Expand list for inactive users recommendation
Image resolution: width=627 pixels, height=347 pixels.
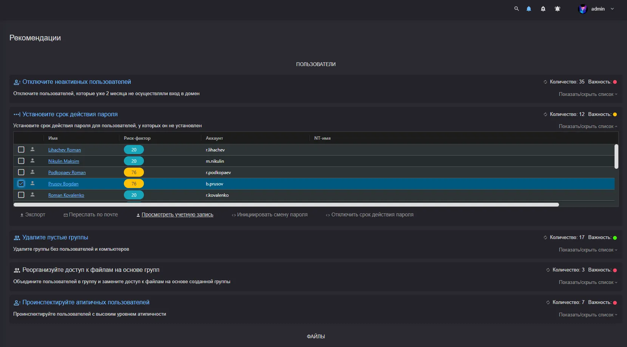click(588, 94)
